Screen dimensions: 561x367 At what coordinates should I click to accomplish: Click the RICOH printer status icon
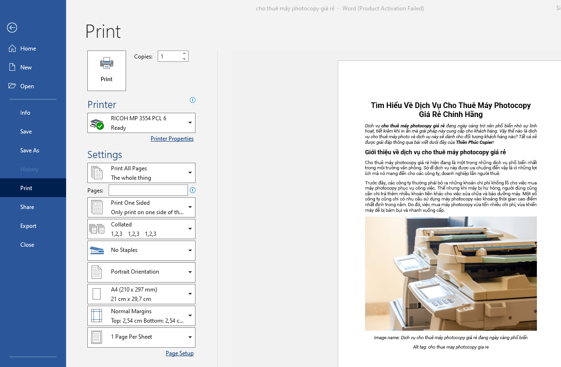[97, 124]
